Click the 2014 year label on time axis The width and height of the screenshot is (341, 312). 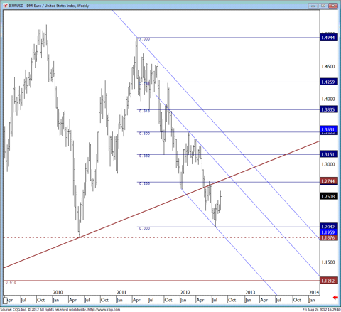click(x=314, y=292)
